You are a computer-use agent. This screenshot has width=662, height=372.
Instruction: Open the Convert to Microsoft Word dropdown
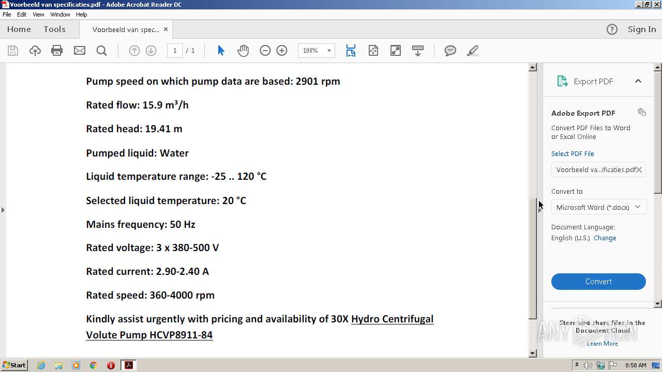point(599,207)
